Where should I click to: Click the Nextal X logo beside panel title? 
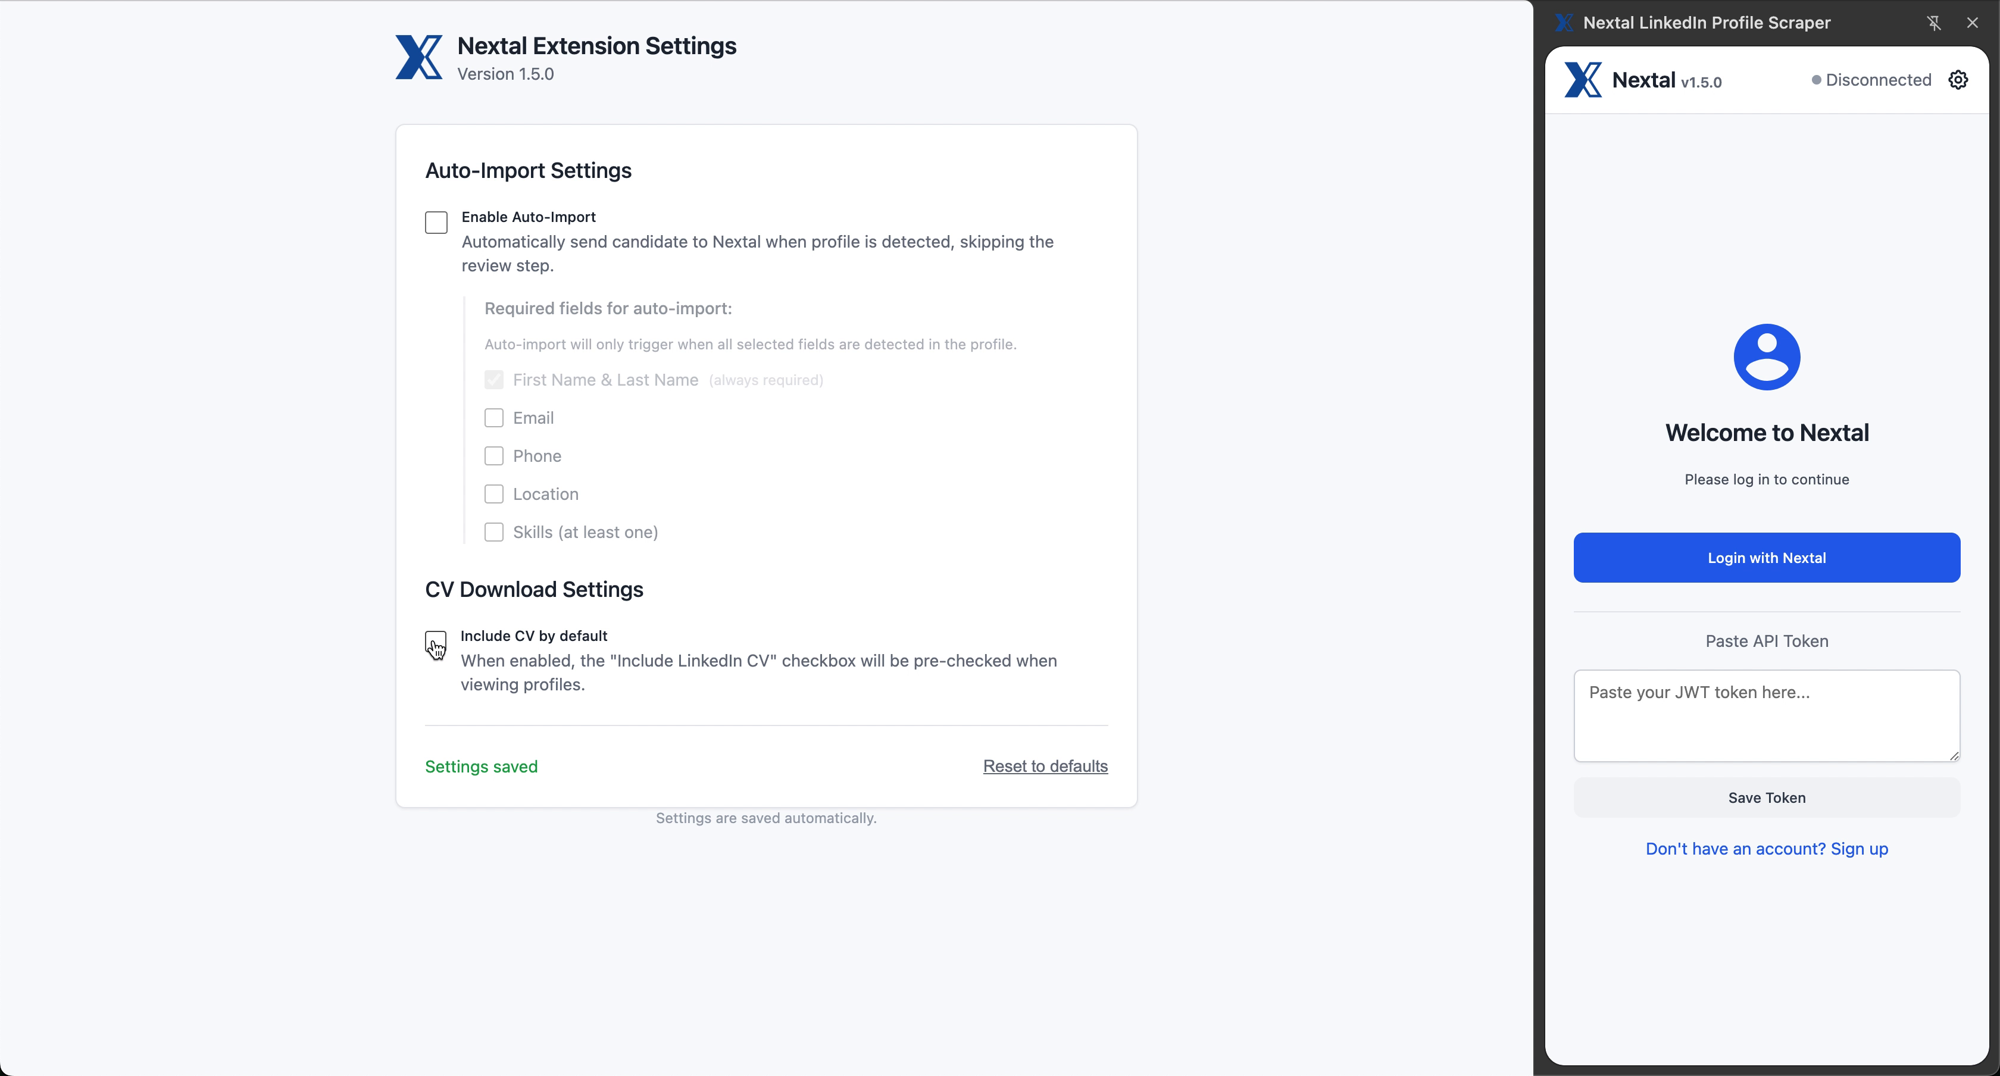(x=1563, y=22)
